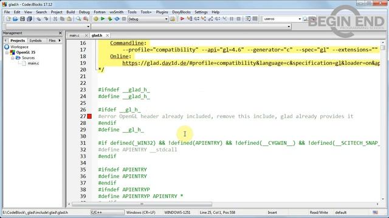Follow the glad.dav1d.de URL on line 19
Viewport: 389px width, 218px height.
(x=251, y=63)
